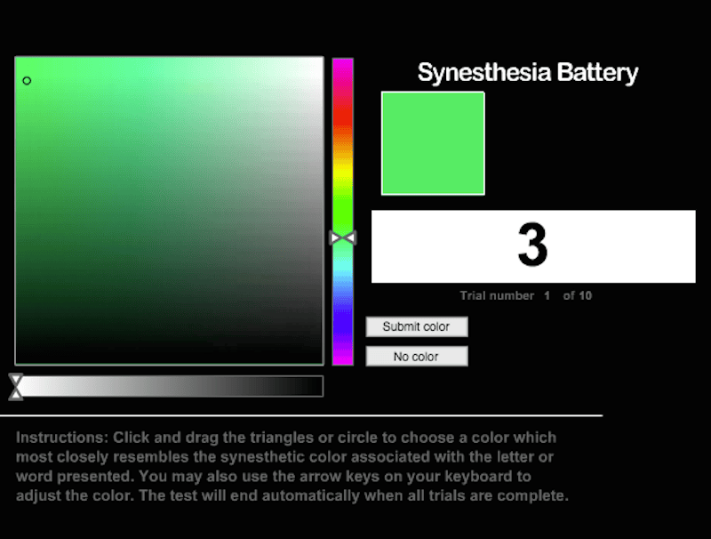
Task: Click the 'of 10' trial count text
Action: [x=577, y=296]
